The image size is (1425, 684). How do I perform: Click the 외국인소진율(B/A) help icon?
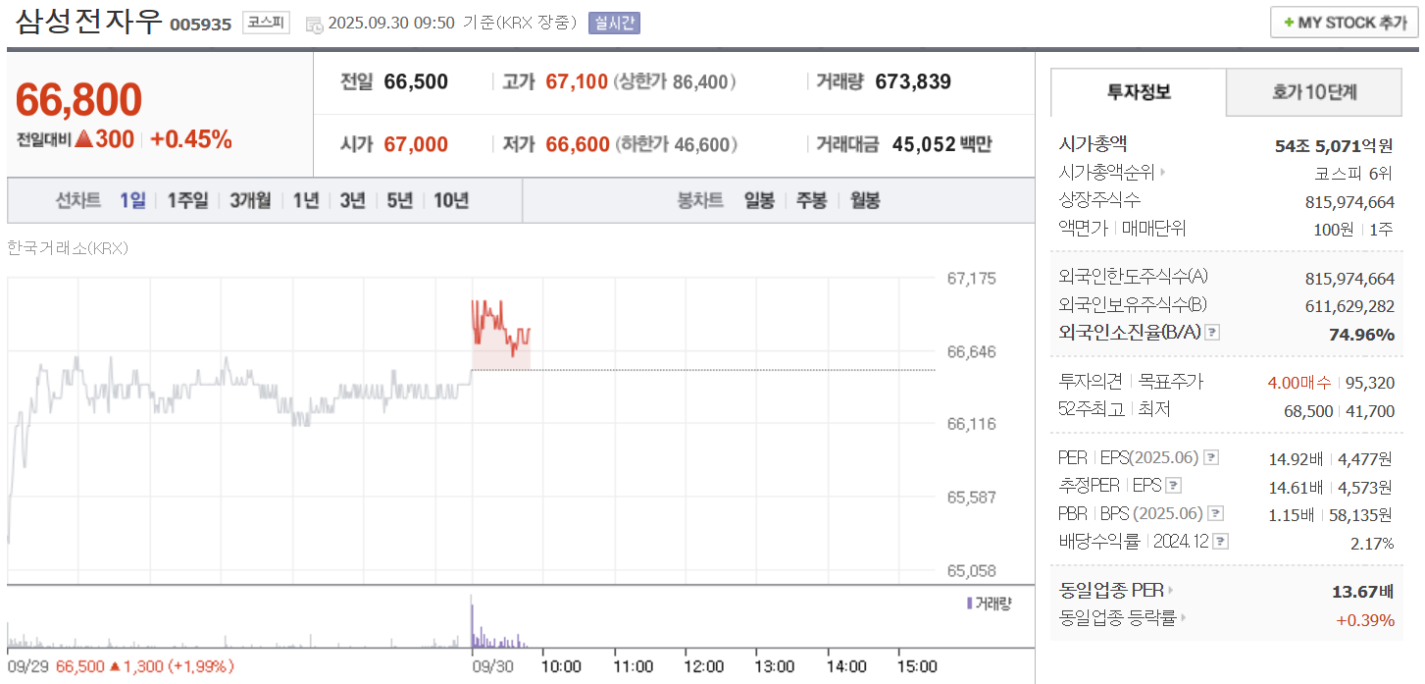1212,333
